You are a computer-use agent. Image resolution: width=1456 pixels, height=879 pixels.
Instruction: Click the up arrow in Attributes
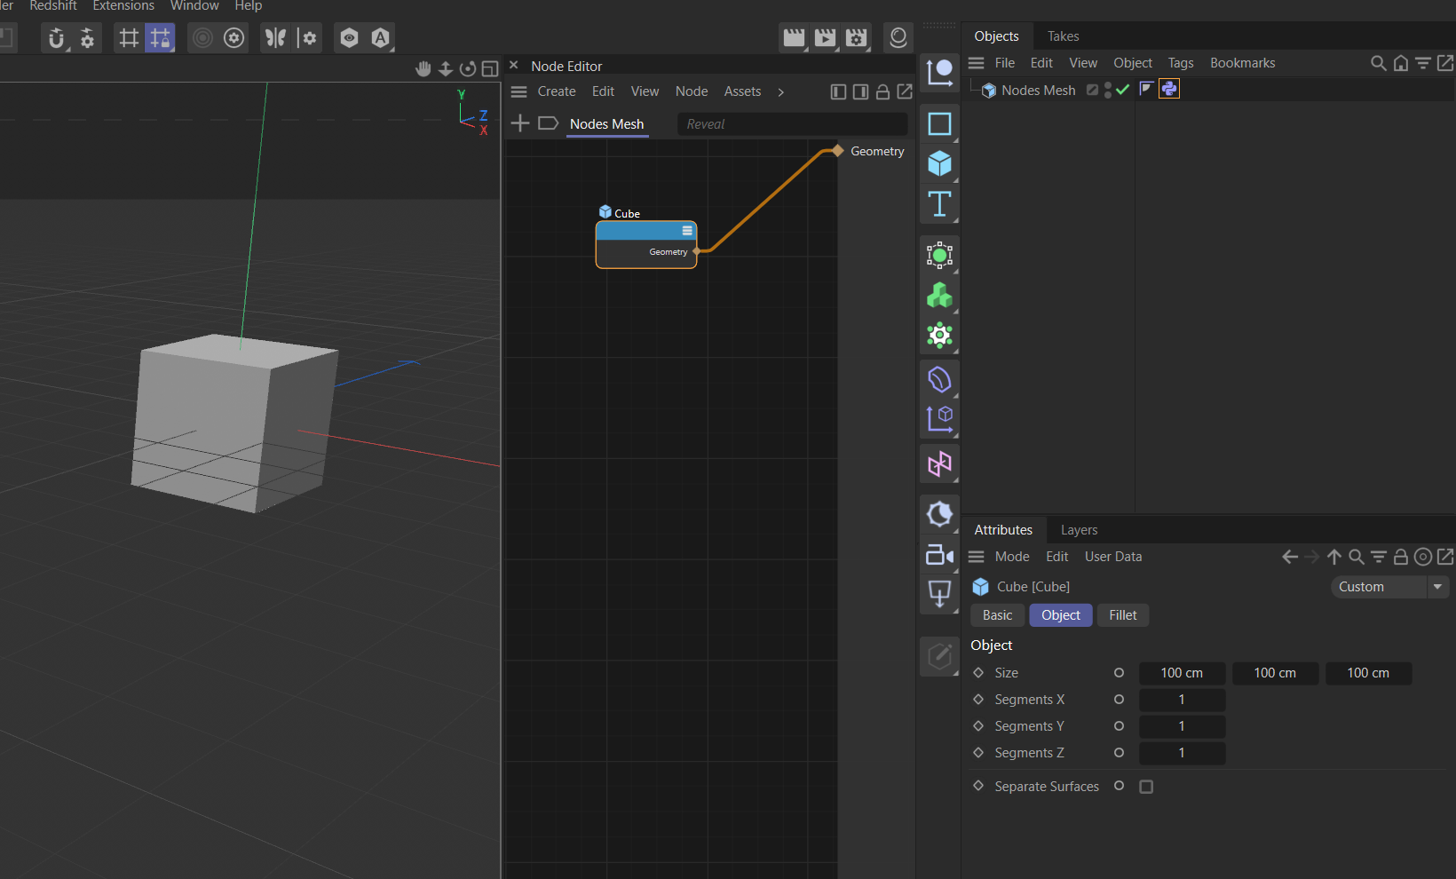pyautogui.click(x=1333, y=557)
